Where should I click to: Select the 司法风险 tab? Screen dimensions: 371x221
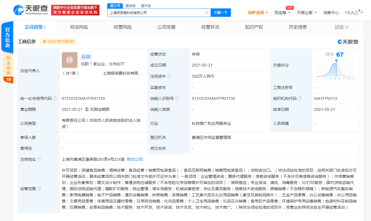(79, 27)
